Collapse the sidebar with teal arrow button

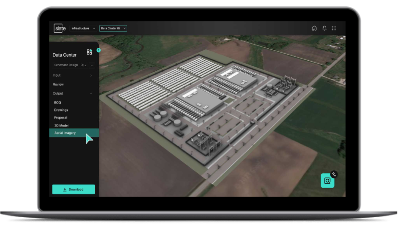pyautogui.click(x=99, y=50)
